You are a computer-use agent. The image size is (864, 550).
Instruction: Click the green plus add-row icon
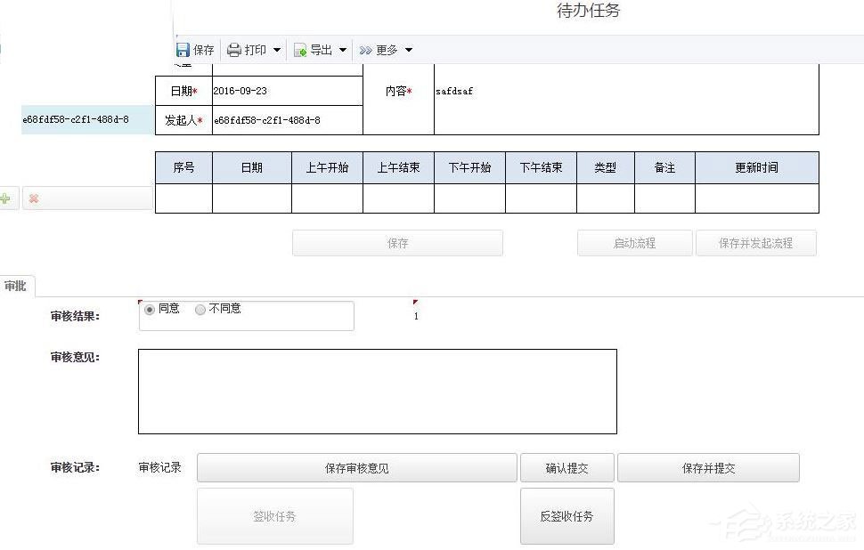(x=5, y=198)
